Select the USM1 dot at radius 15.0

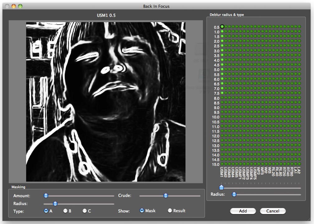(222, 164)
